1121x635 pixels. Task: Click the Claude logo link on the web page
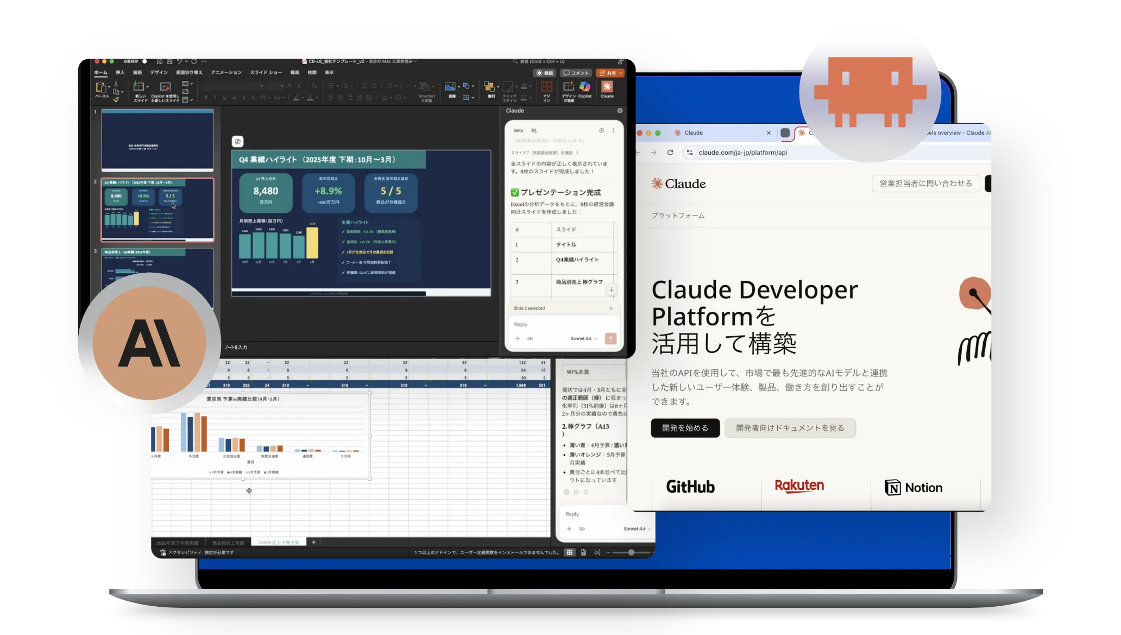click(679, 184)
